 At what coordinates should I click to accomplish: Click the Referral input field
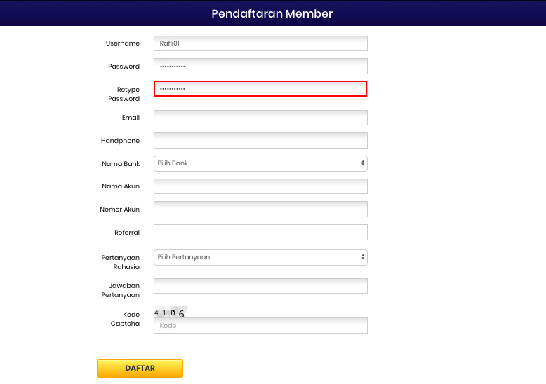coord(260,233)
